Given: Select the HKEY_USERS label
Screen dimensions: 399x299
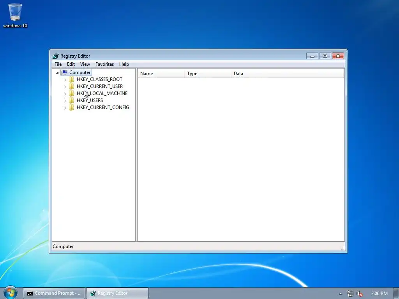Looking at the screenshot, I should tap(90, 100).
